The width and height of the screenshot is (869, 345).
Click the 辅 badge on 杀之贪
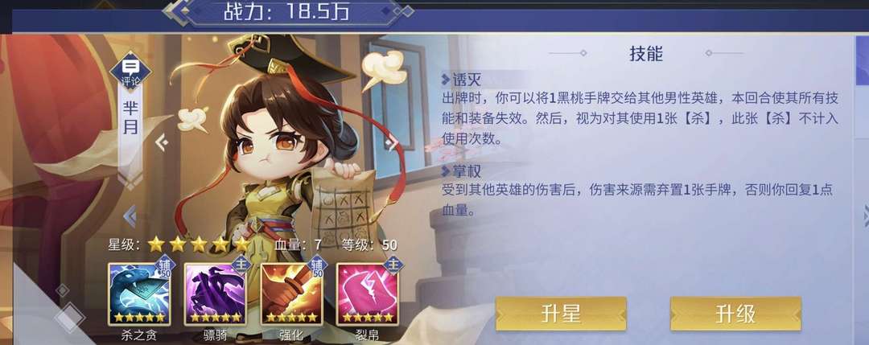tap(165, 267)
